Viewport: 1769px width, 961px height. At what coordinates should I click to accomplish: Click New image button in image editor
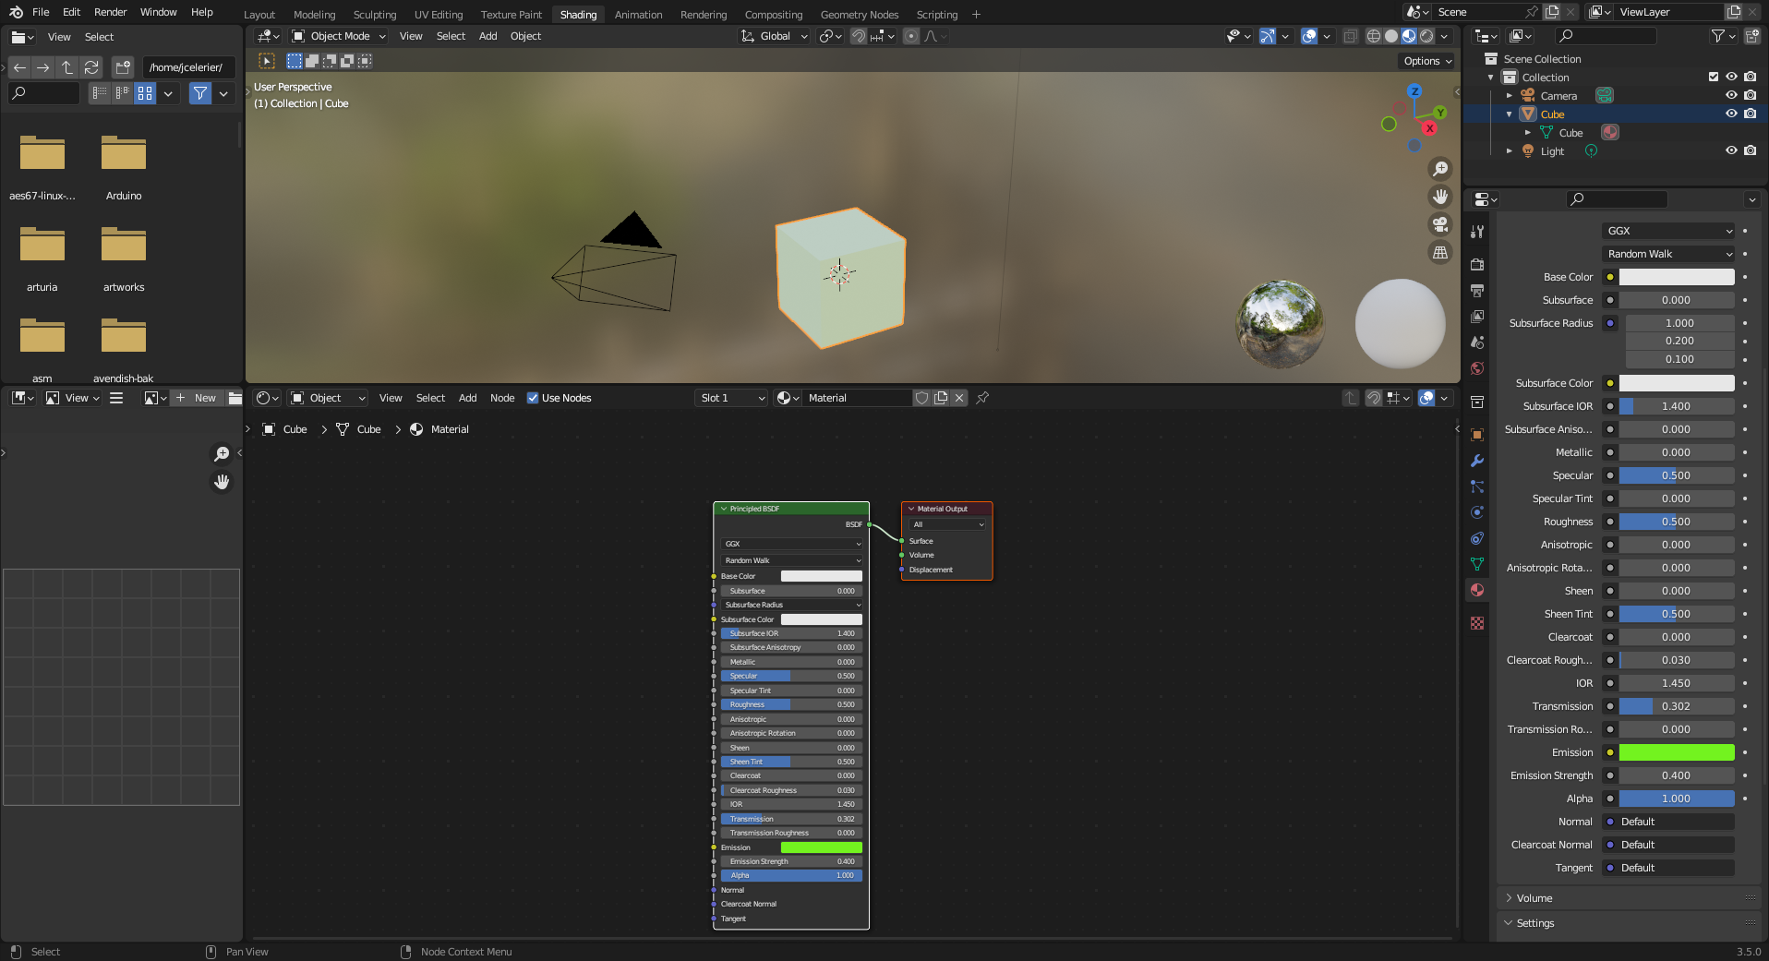pos(197,398)
